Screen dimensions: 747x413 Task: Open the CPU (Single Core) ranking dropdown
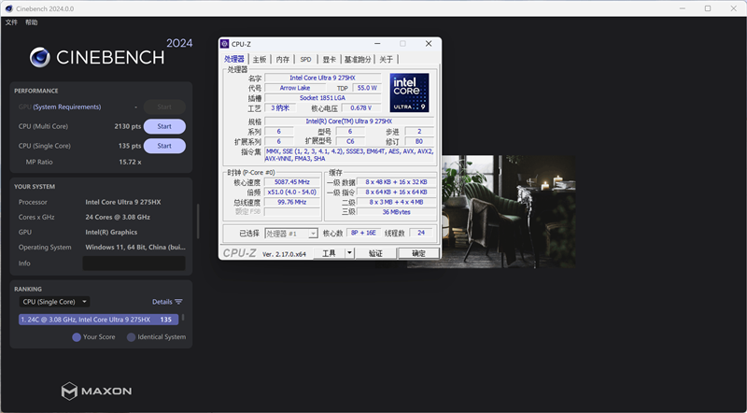coord(54,302)
